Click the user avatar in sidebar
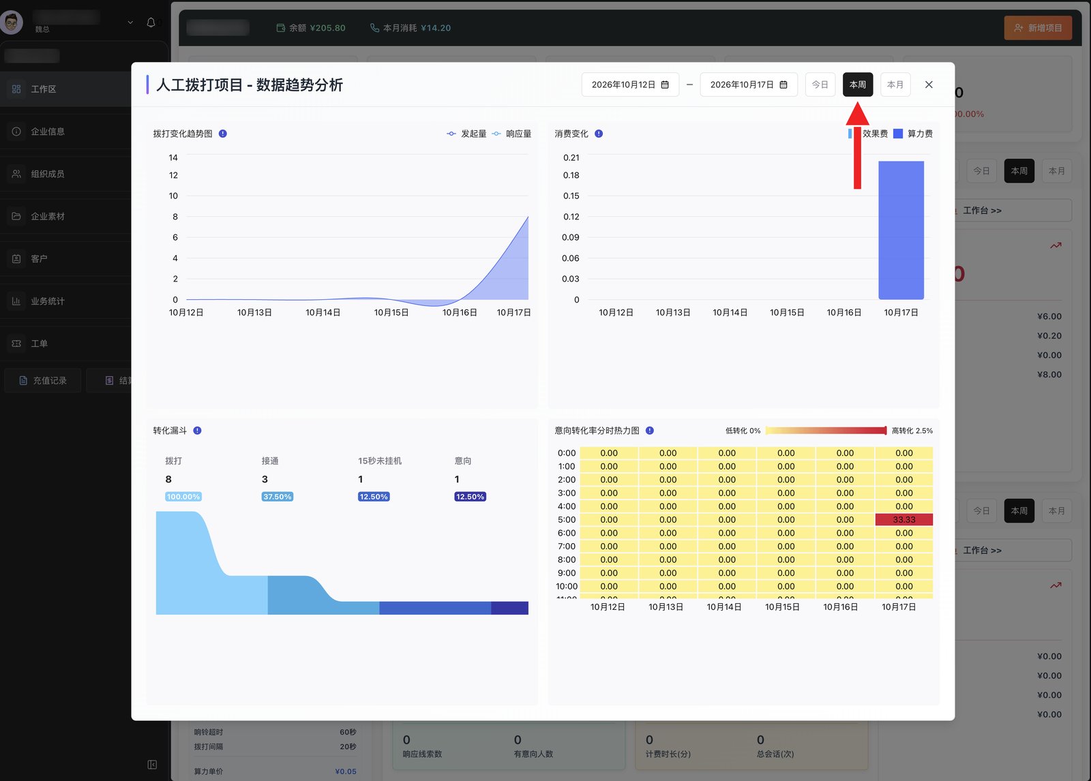The height and width of the screenshot is (781, 1091). click(x=12, y=22)
